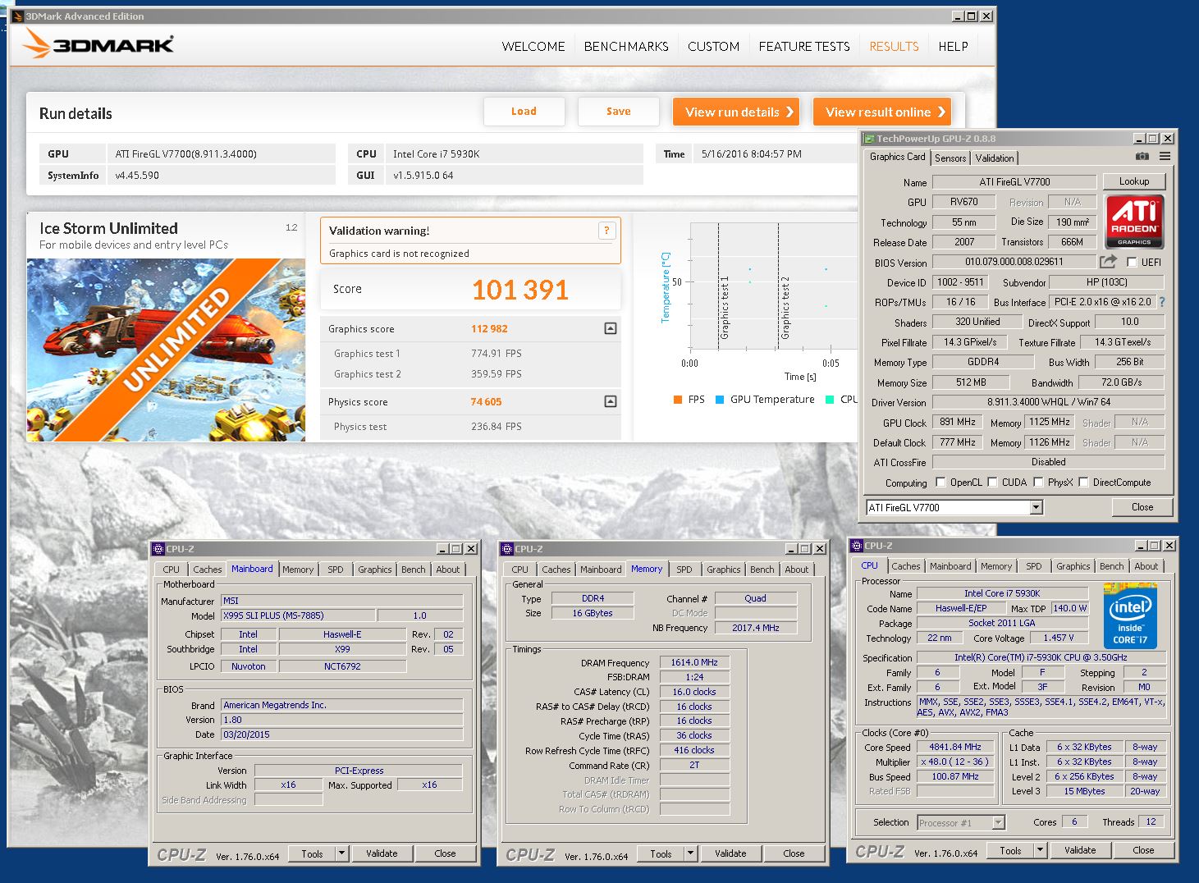
Task: Click the BIOS Version field in GPU-Z
Action: [x=1014, y=262]
